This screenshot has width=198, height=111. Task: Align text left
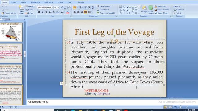pos(75,12)
